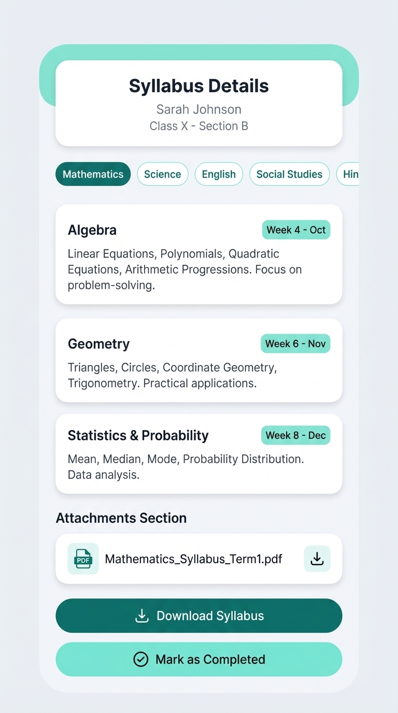Go to the Social Studies tab

(289, 174)
